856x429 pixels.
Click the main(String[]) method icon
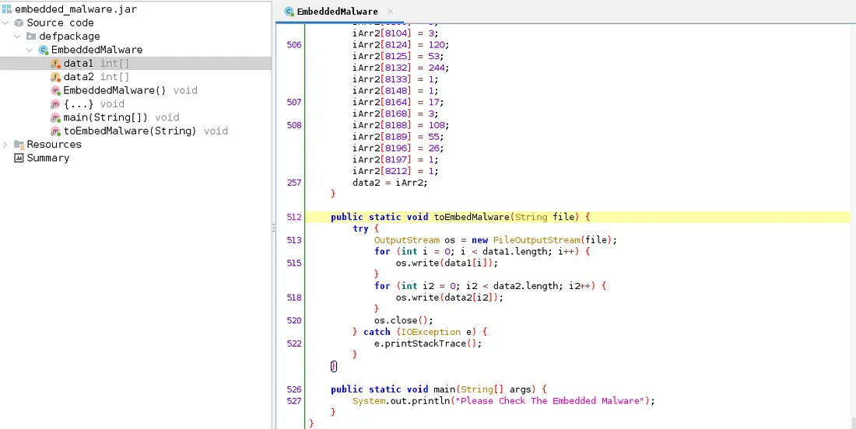click(x=56, y=118)
